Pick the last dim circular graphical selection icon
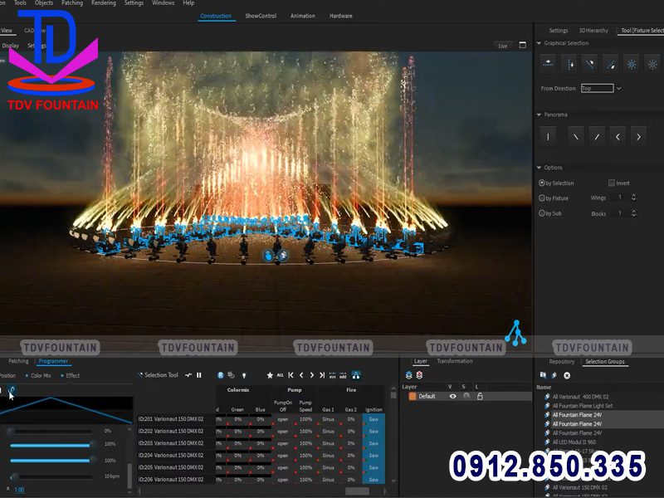Viewport: 664px width, 498px height. tap(652, 64)
